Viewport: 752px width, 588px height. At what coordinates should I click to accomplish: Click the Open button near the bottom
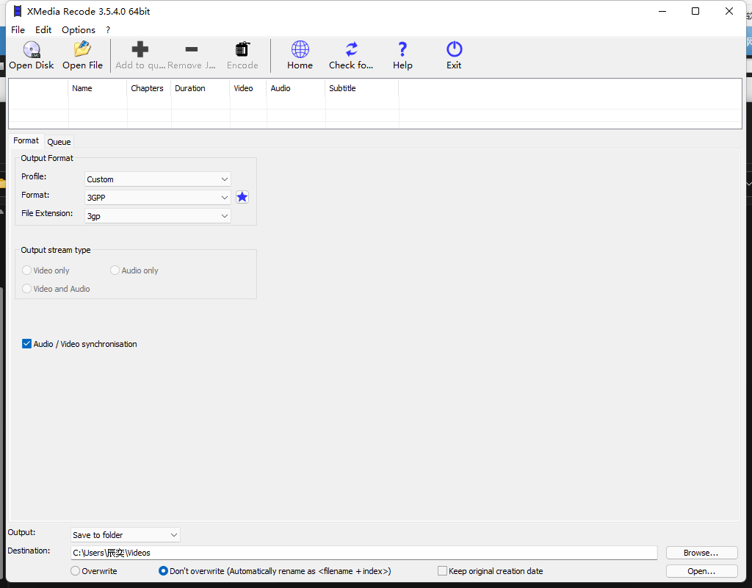pos(701,570)
